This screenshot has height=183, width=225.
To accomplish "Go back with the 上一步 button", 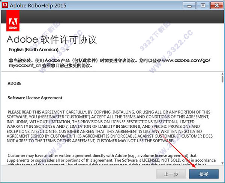I will pyautogui.click(x=171, y=174).
